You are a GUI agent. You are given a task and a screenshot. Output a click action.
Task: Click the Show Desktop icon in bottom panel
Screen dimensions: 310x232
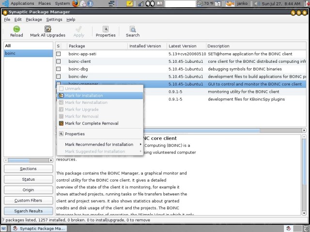click(x=4, y=228)
